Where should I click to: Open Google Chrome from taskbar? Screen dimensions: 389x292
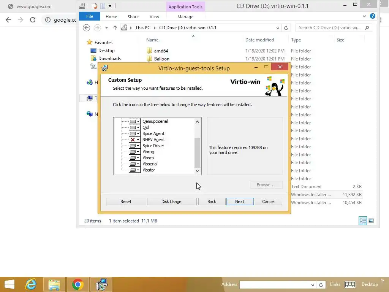click(x=77, y=284)
